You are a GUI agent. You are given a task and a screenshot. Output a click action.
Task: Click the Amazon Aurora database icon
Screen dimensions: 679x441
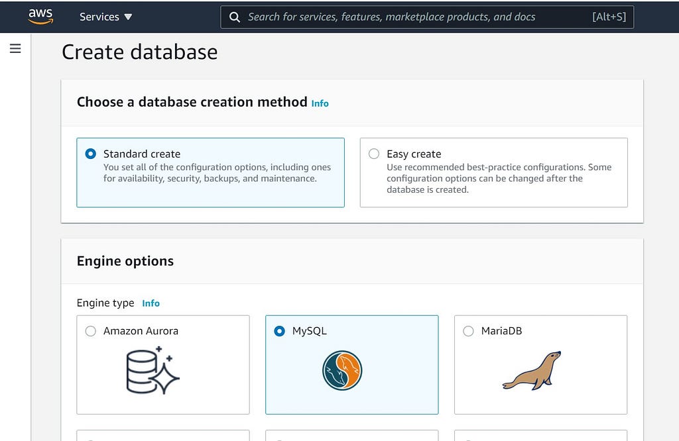point(153,371)
